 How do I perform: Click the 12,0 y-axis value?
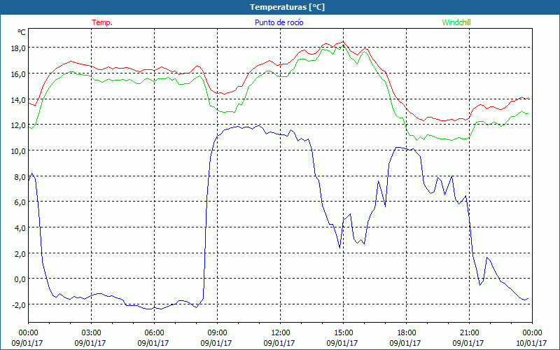coord(18,125)
